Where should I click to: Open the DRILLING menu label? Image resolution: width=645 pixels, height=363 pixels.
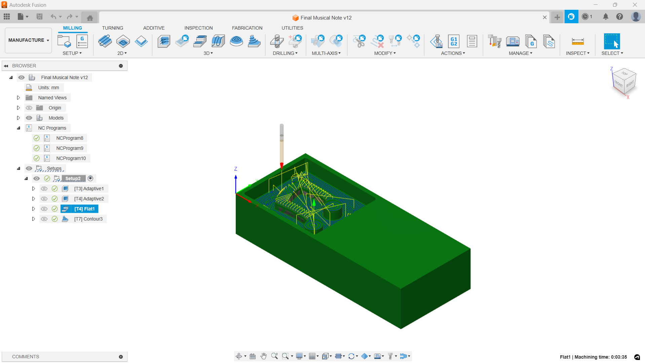[x=285, y=53]
